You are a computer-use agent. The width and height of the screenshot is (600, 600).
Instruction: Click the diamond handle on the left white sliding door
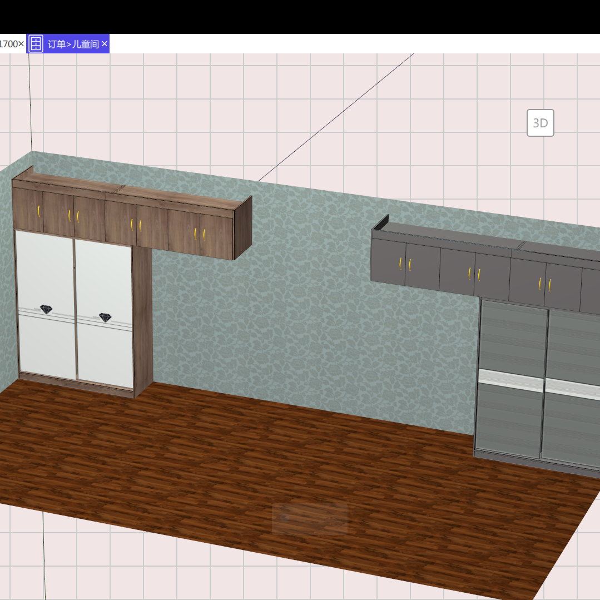pos(46,308)
